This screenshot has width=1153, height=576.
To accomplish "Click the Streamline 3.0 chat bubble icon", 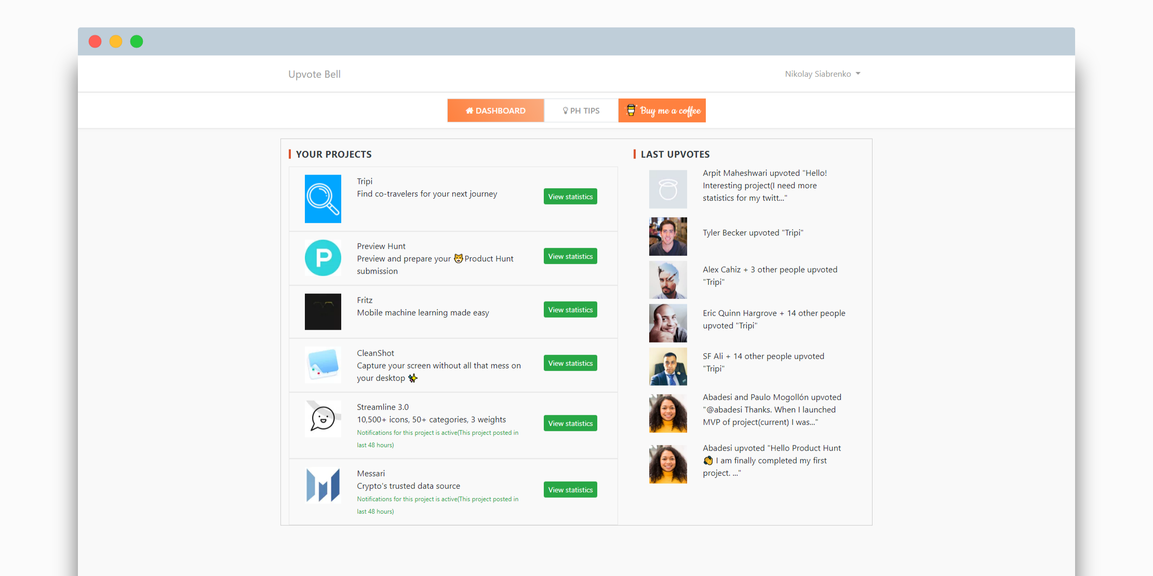I will click(323, 418).
